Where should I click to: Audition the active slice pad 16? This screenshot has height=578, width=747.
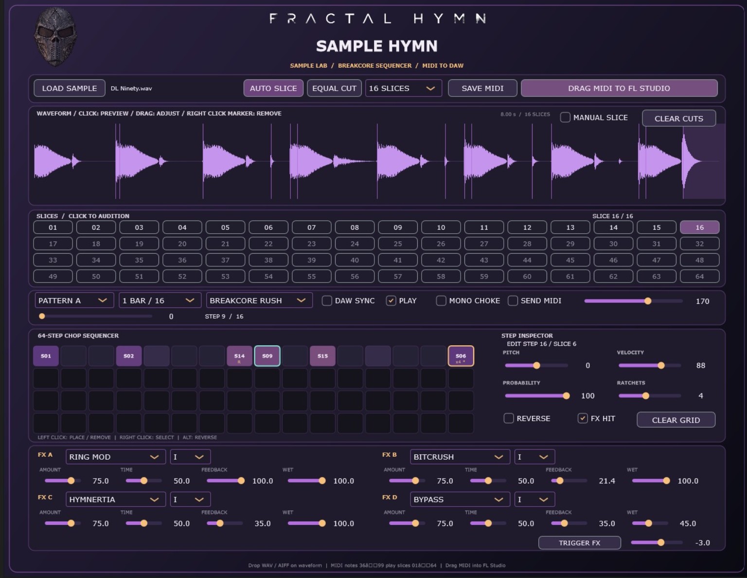(x=699, y=227)
